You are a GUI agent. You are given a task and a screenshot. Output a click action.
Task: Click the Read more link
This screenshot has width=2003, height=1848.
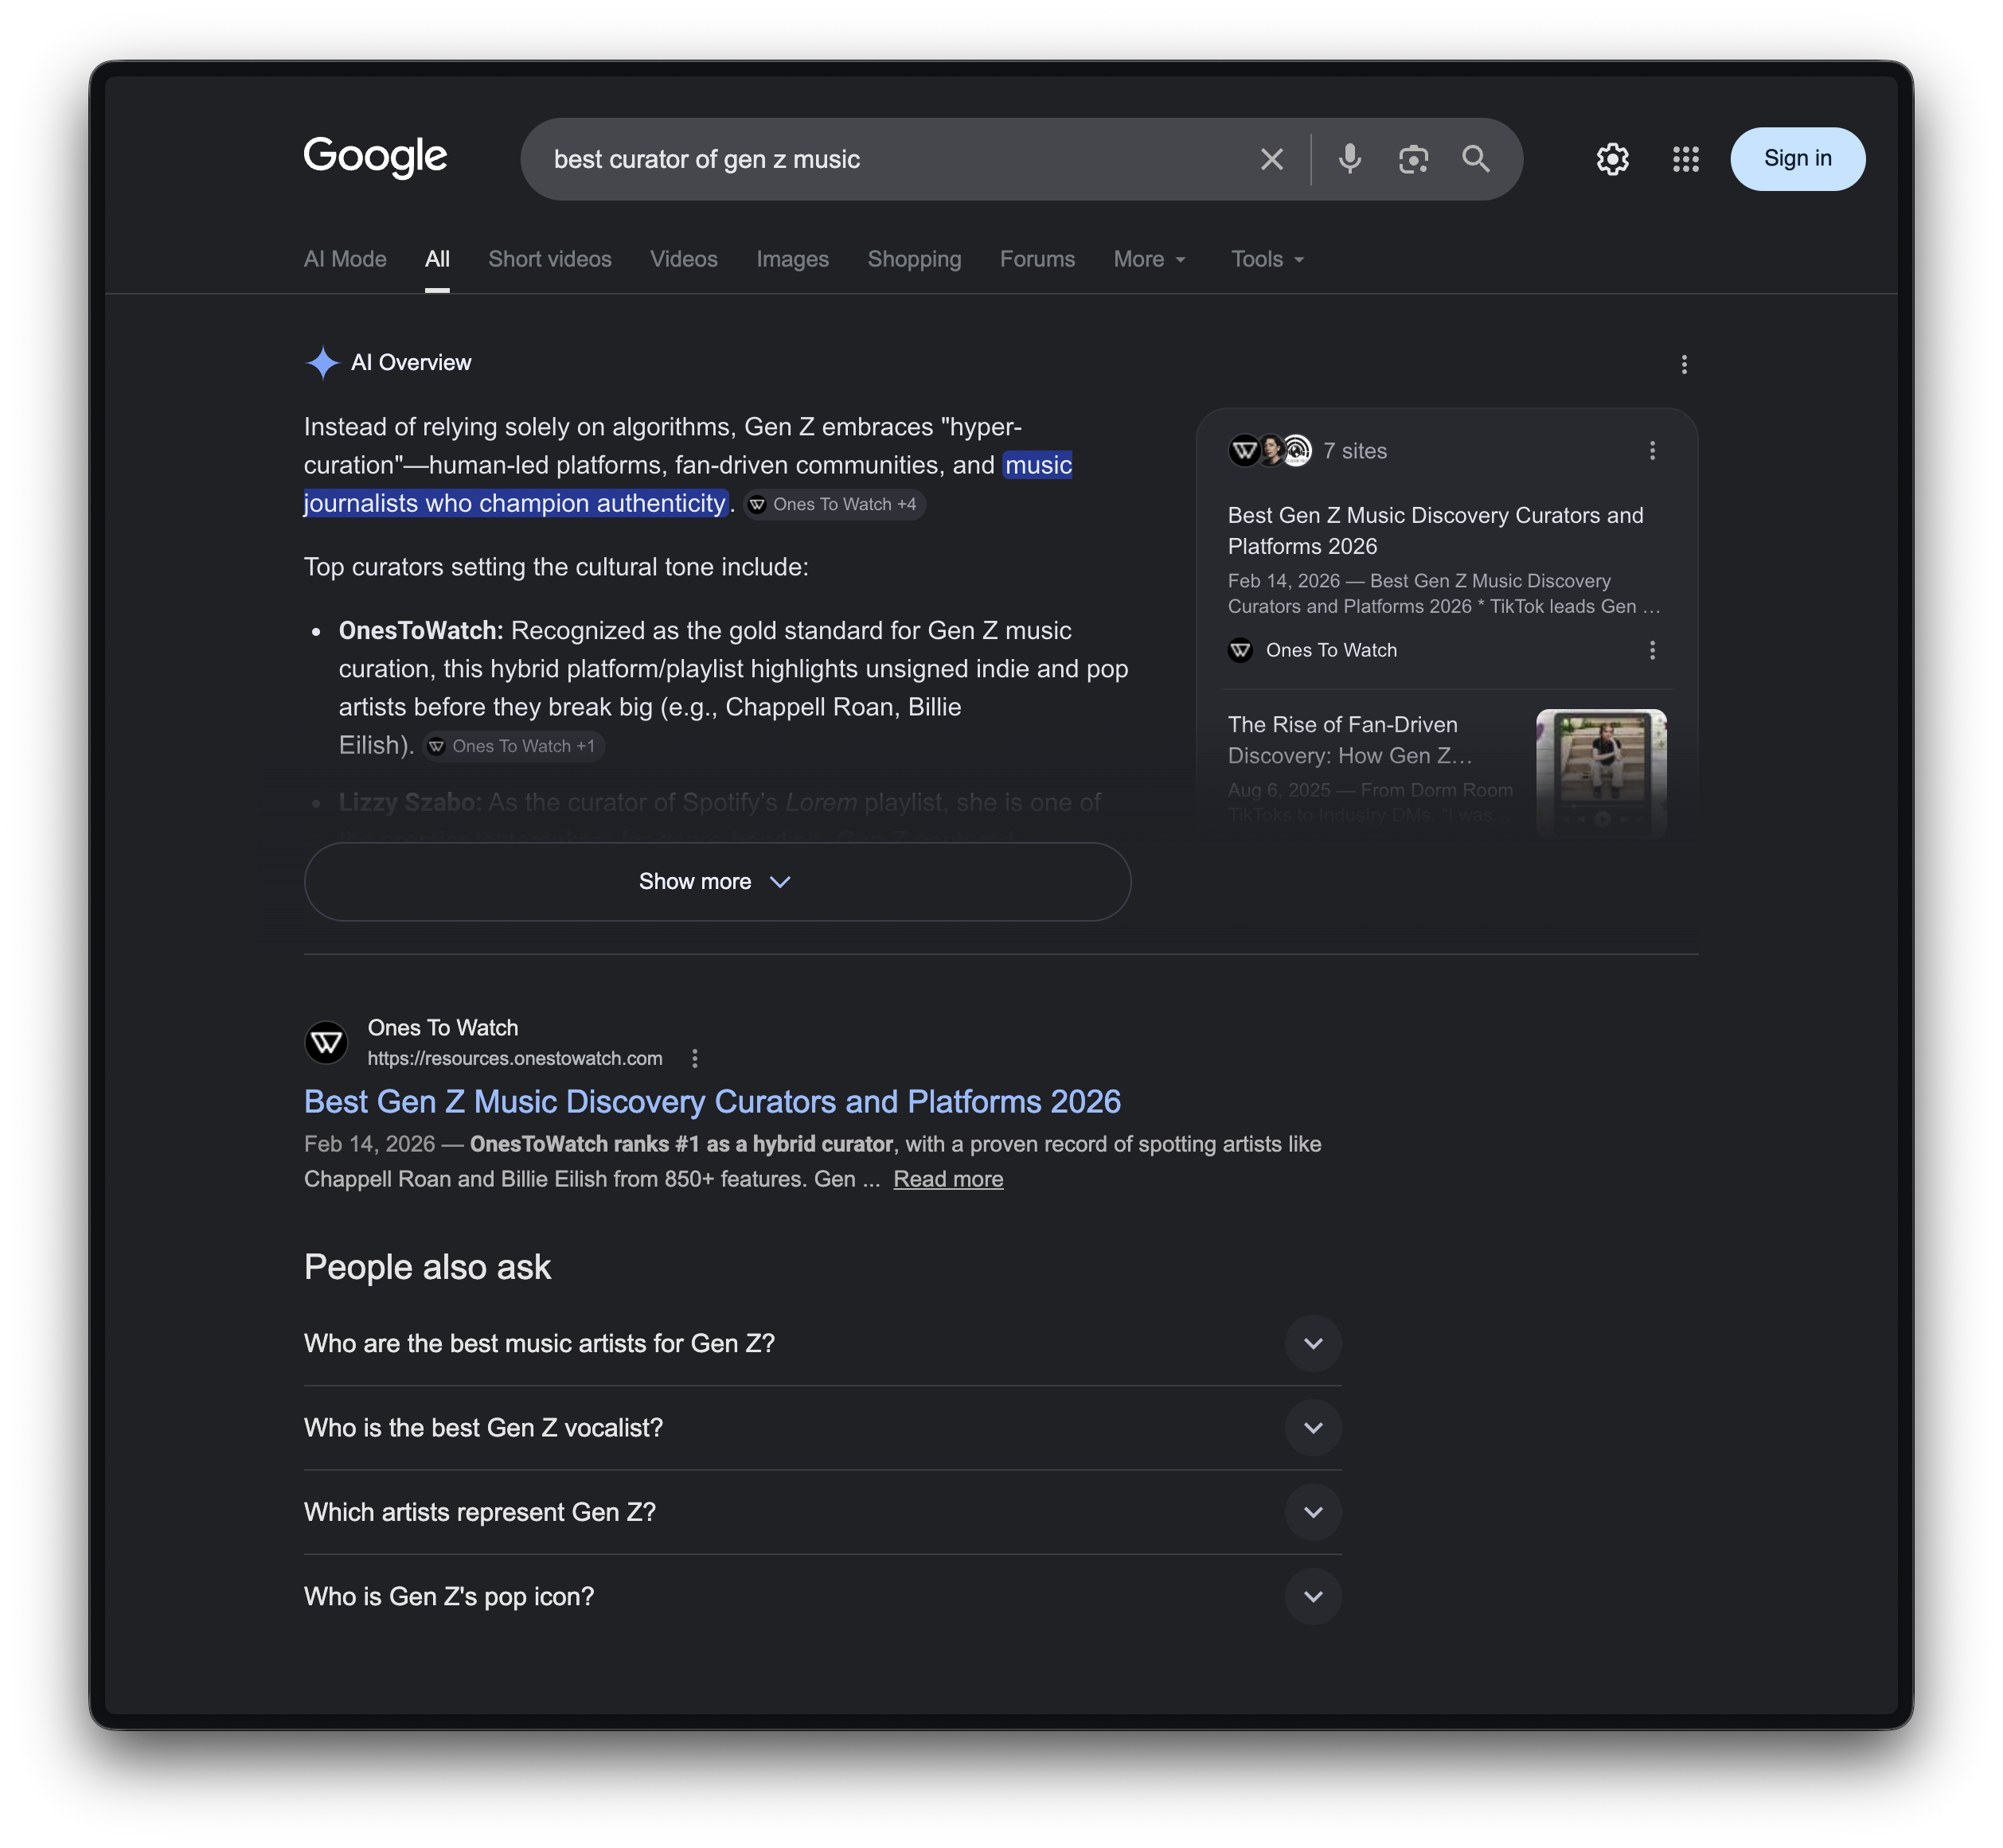(947, 1179)
